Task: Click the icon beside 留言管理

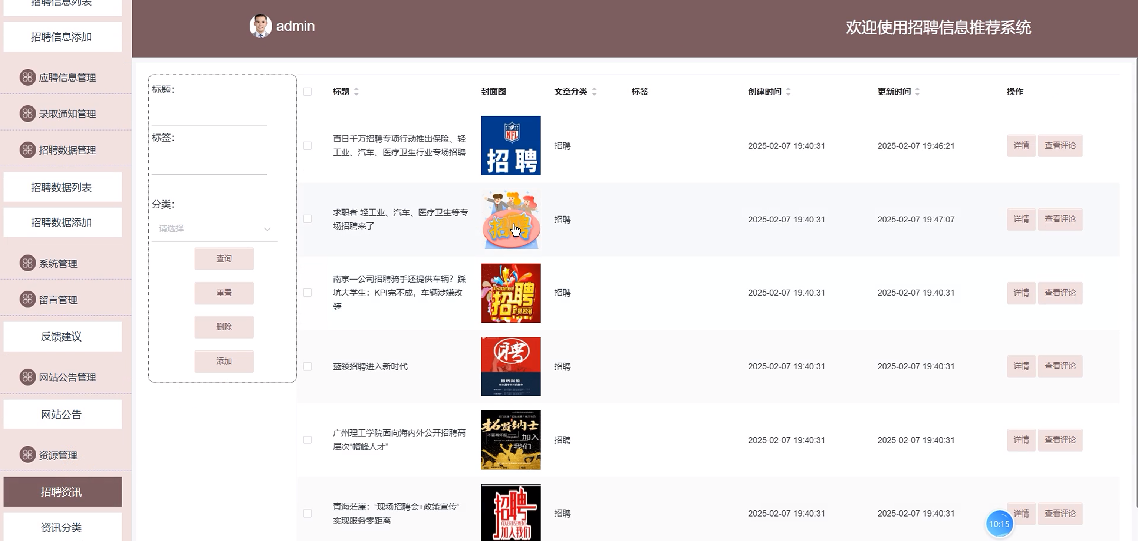Action: (x=27, y=300)
